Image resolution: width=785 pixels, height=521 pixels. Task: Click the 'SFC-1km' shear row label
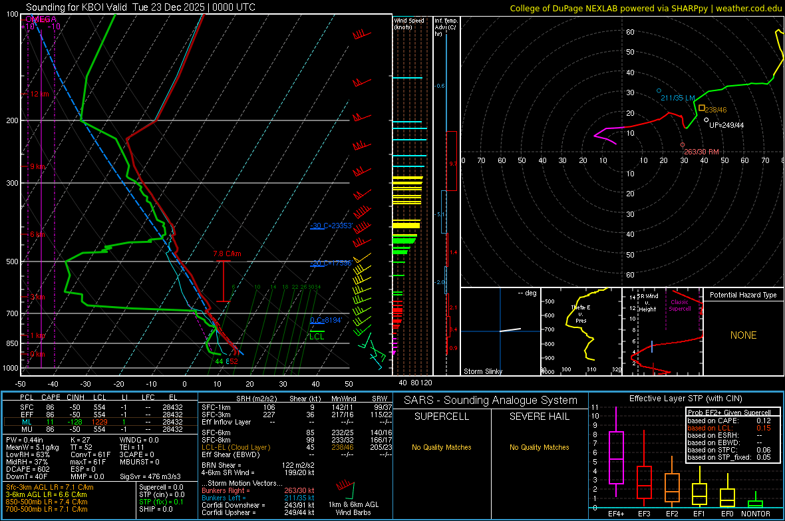(x=216, y=407)
